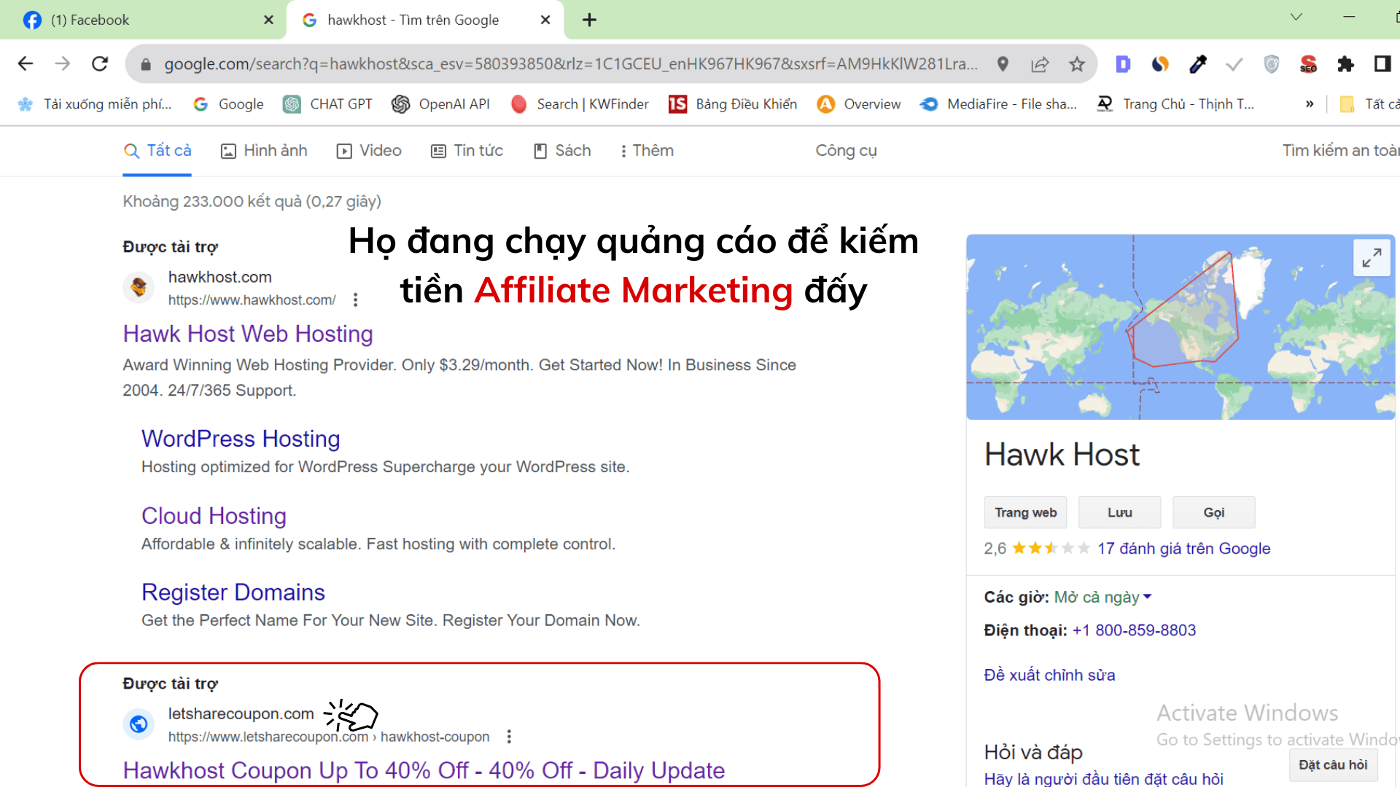Image resolution: width=1400 pixels, height=787 pixels.
Task: Open the red SEO extension icon
Action: coord(1309,64)
